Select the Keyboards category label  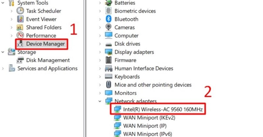(x=127, y=77)
